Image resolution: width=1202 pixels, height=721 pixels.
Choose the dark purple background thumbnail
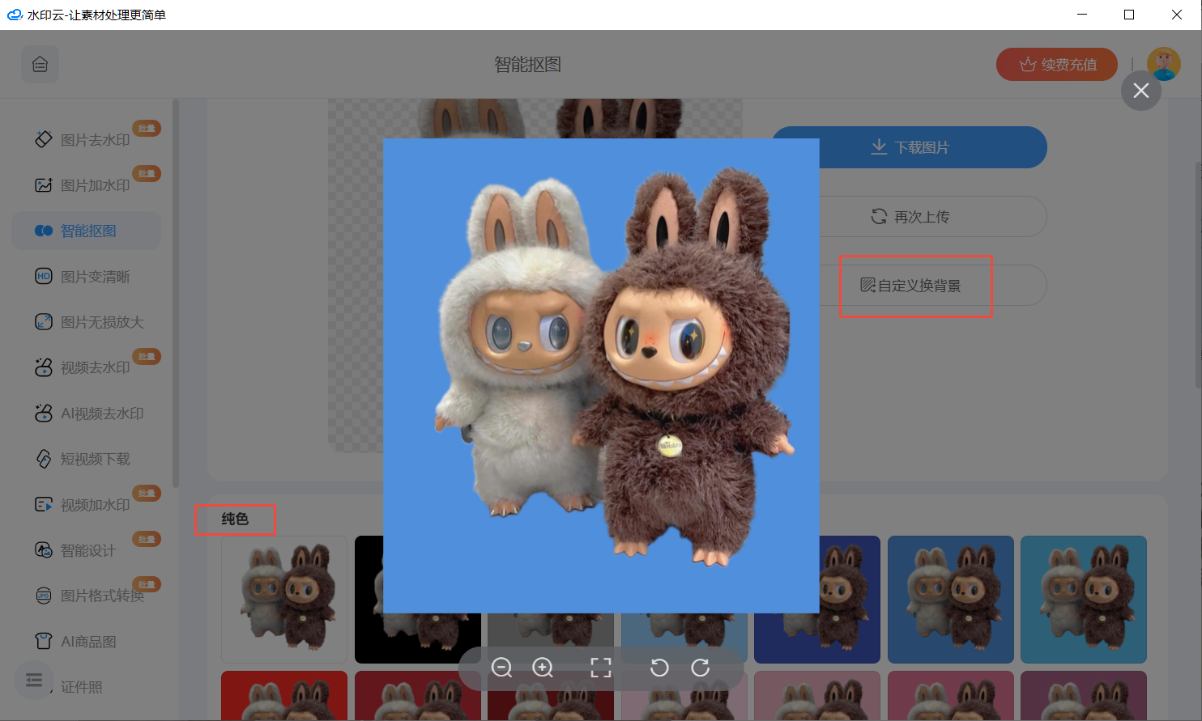(x=1084, y=695)
